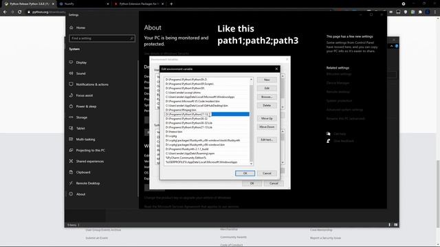Select the Microsoft VS Code Insiders\bin entry

[x=207, y=101]
